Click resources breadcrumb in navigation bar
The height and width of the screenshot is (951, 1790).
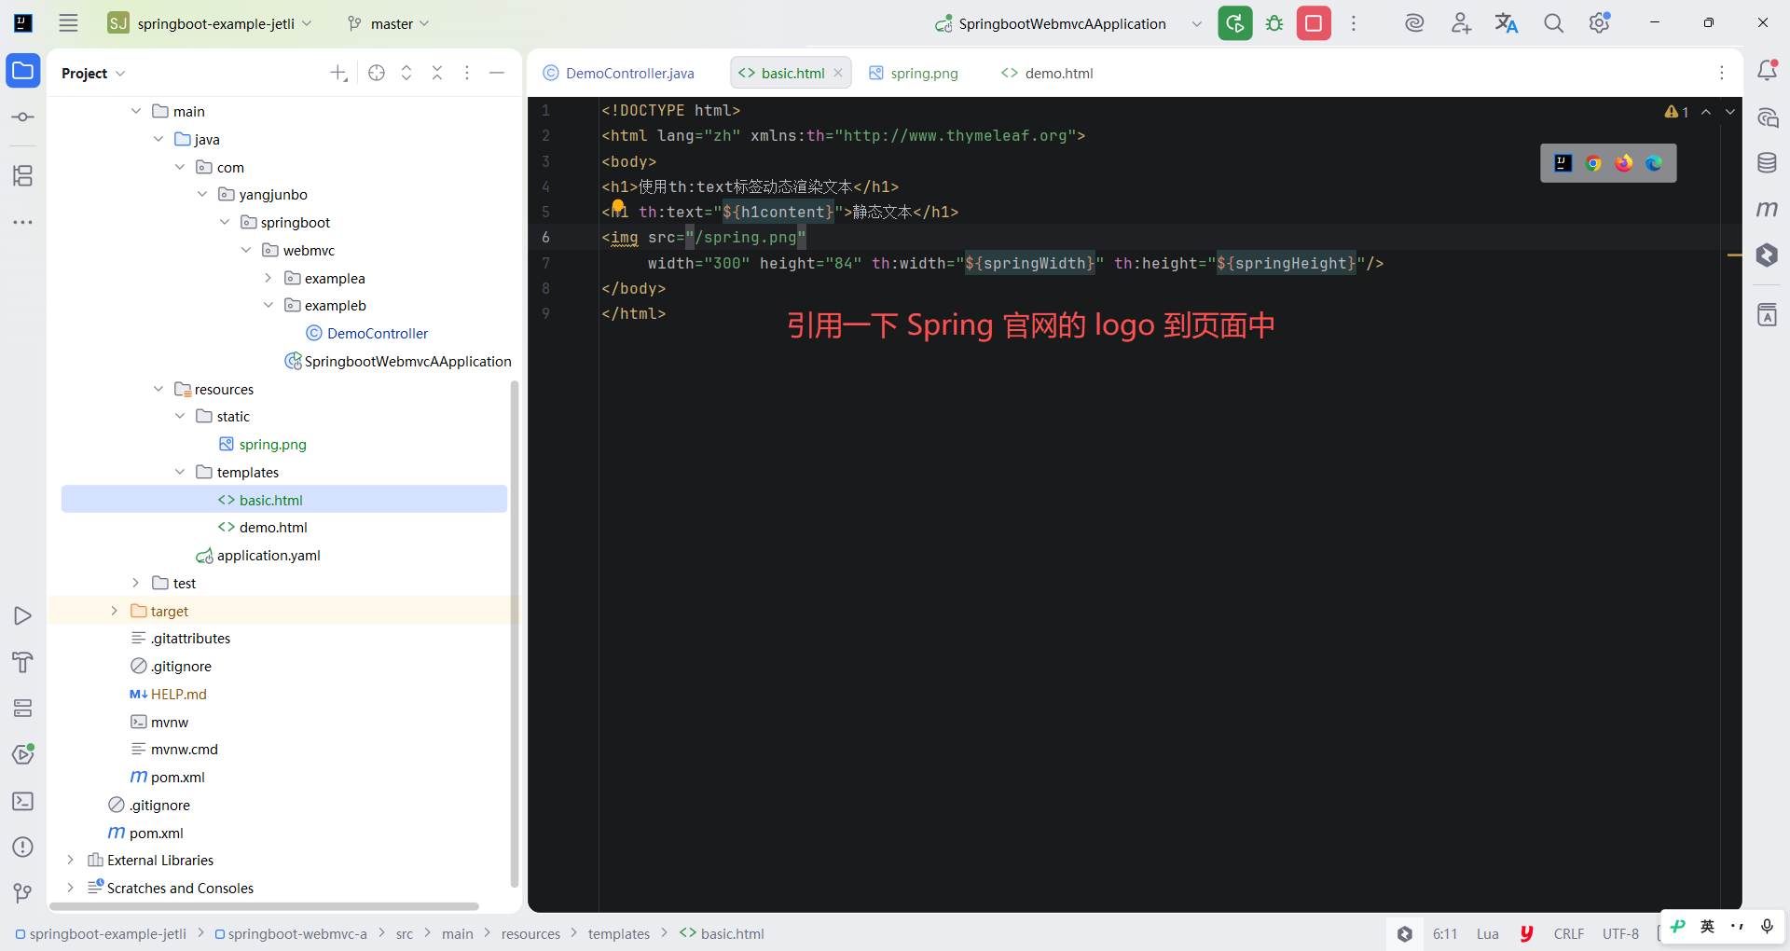[x=530, y=933]
